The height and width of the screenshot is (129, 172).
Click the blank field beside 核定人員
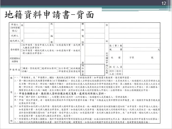[141, 67]
